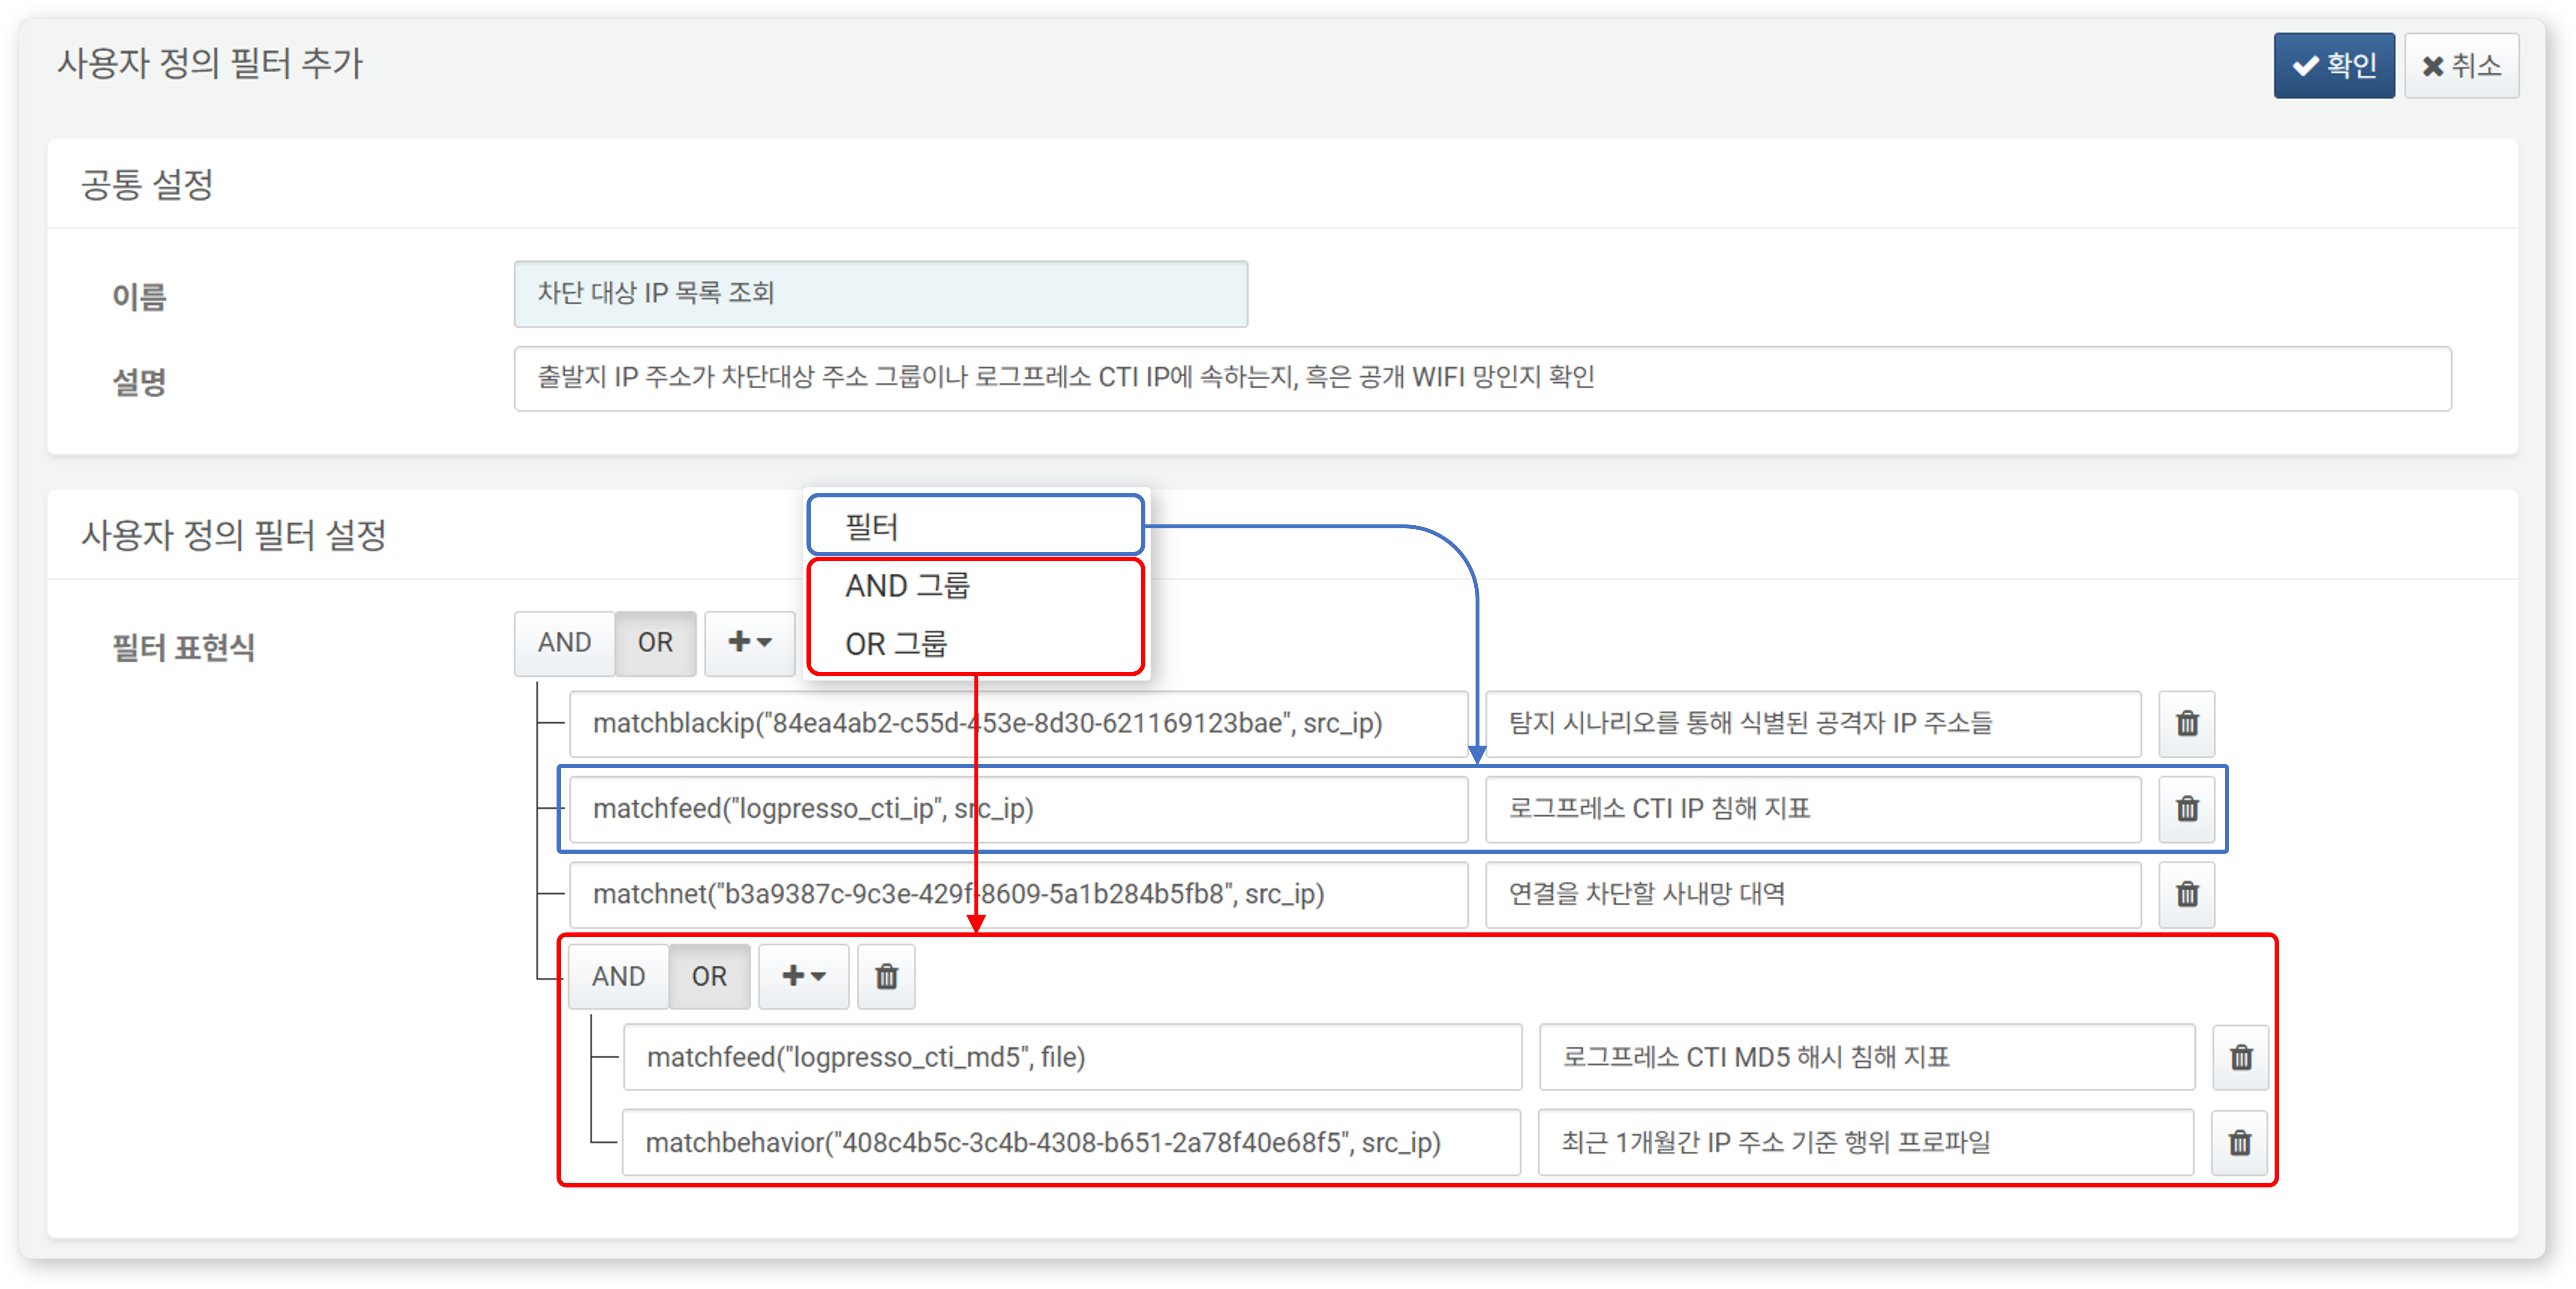The image size is (2576, 1289).
Task: Delete the matchblackip filter row
Action: [2187, 724]
